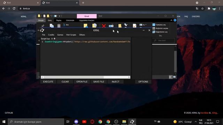The width and height of the screenshot is (223, 125).
Task: Open the quick access toolbar dropdown
Action: click(60, 16)
